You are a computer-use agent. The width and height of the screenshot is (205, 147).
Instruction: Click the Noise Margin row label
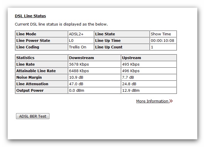pyautogui.click(x=29, y=78)
